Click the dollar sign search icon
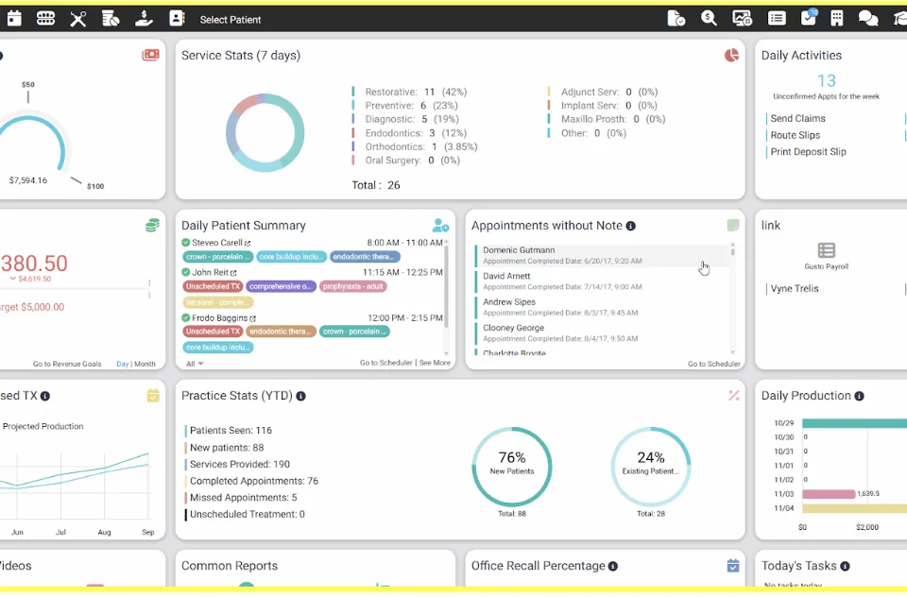This screenshot has width=907, height=597. pyautogui.click(x=709, y=19)
